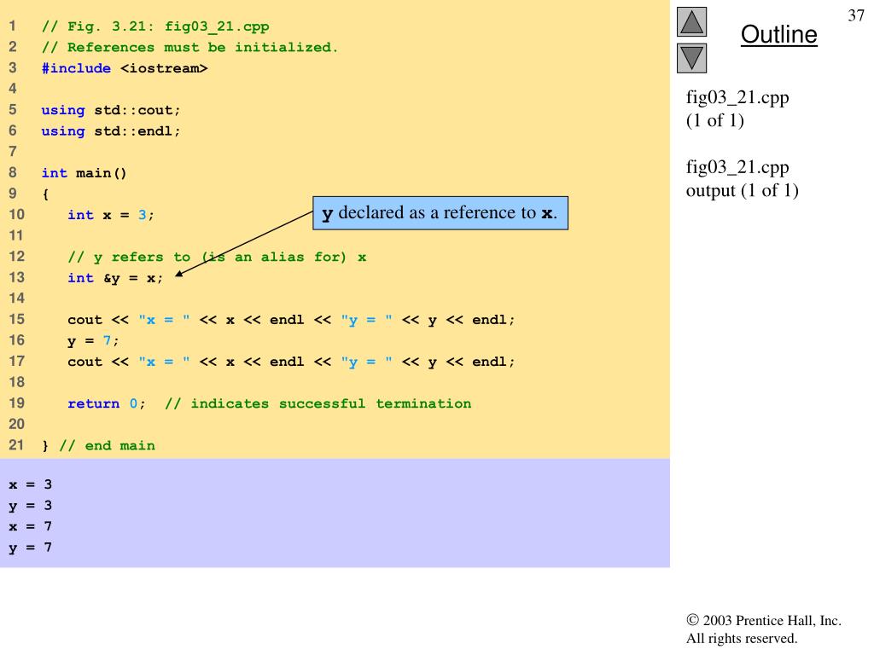Click the last output line "y = 7"
The image size is (874, 655).
(x=31, y=548)
